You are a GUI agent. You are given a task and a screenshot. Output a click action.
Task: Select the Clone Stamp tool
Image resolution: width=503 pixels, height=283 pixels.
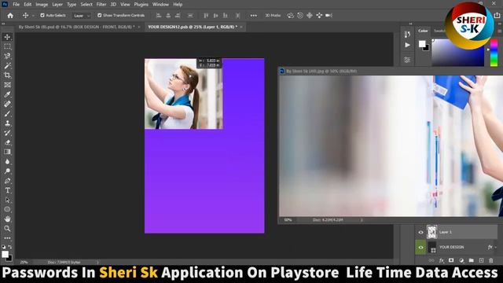(x=7, y=123)
